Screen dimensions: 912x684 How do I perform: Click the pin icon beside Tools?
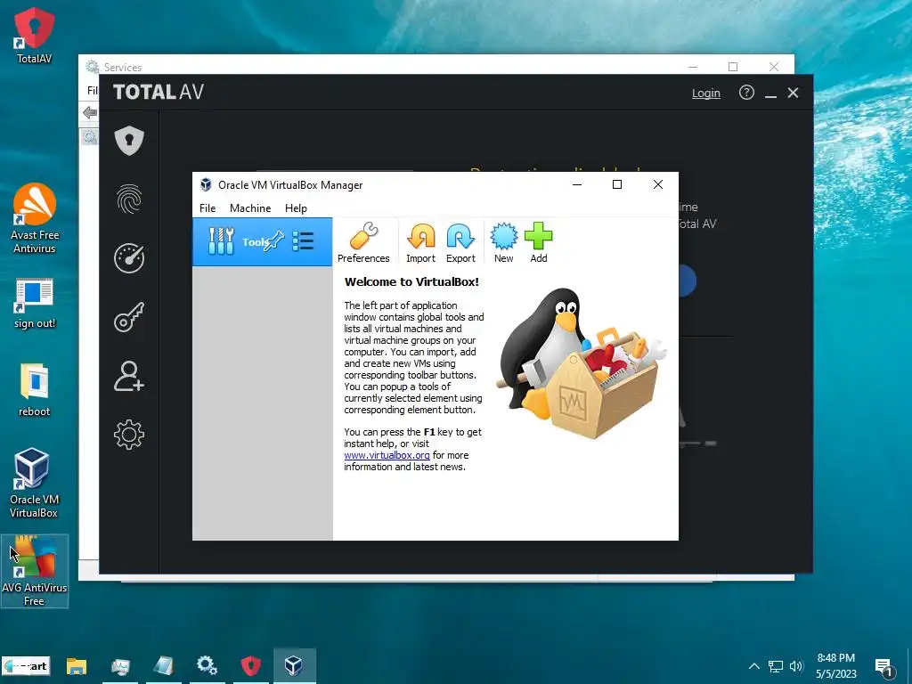point(274,240)
